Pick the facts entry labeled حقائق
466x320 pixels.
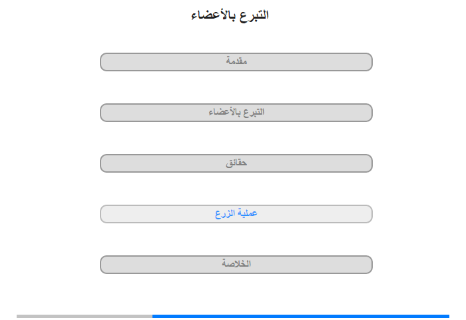pyautogui.click(x=236, y=163)
